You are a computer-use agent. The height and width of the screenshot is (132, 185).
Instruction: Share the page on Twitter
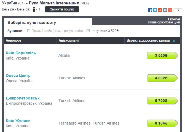(x=155, y=10)
